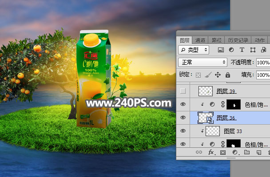Click mask link icon of upper 色相/饱
Screen dimensions: 270x177
point(222,104)
